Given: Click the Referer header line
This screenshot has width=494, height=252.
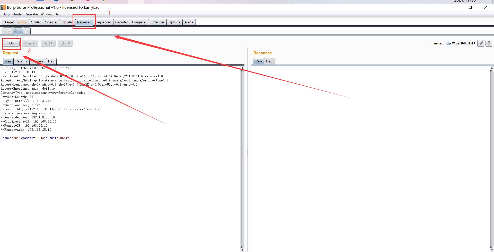Looking at the screenshot, I should pyautogui.click(x=50, y=109).
